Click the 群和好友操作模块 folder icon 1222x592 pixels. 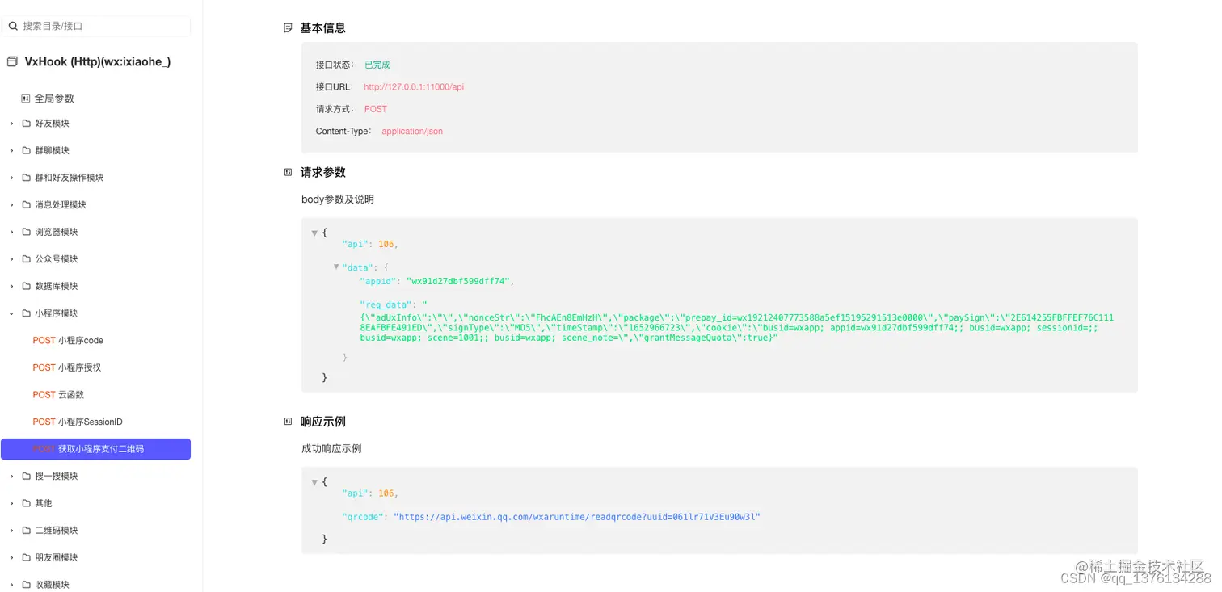[27, 178]
